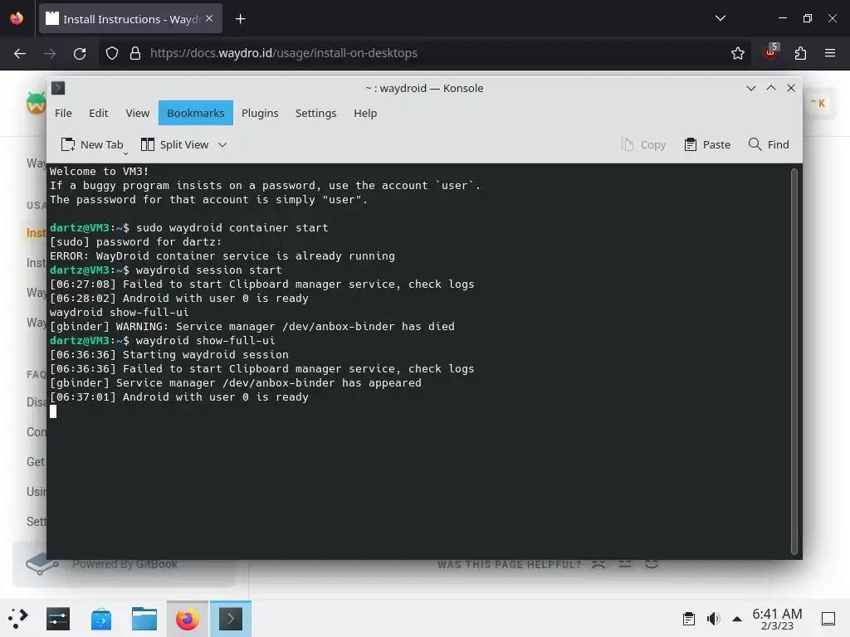The height and width of the screenshot is (637, 850).
Task: Click the Split View button
Action: pos(174,144)
